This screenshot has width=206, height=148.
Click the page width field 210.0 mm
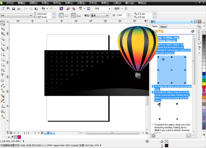[x=44, y=14]
